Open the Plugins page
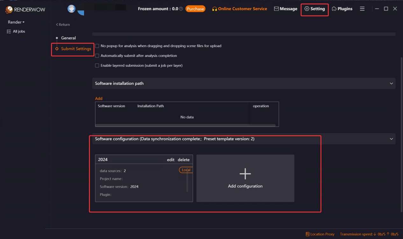403x239 pixels. 342,9
